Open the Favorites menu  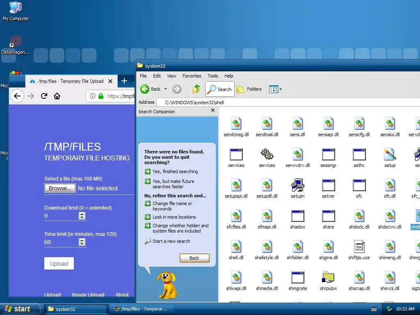click(192, 76)
